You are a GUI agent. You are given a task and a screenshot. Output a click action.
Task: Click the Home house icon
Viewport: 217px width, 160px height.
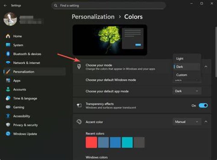pyautogui.click(x=8, y=36)
